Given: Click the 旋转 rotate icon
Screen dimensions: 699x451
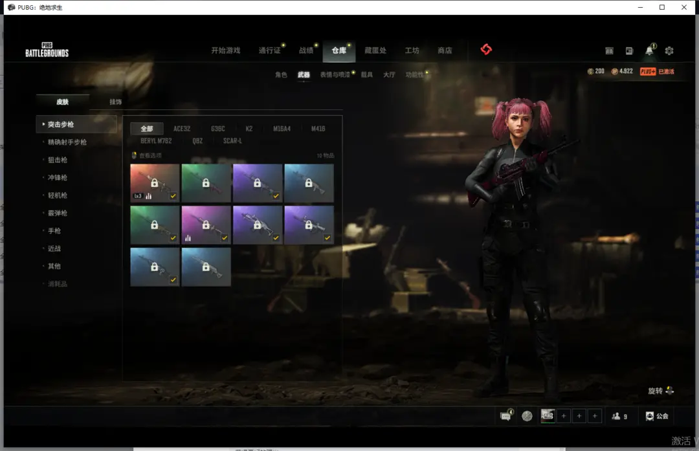Looking at the screenshot, I should [x=670, y=391].
